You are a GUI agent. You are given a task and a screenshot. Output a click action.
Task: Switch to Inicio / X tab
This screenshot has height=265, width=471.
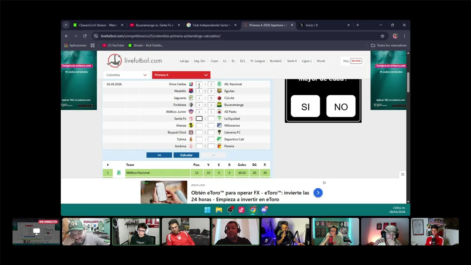coord(325,25)
